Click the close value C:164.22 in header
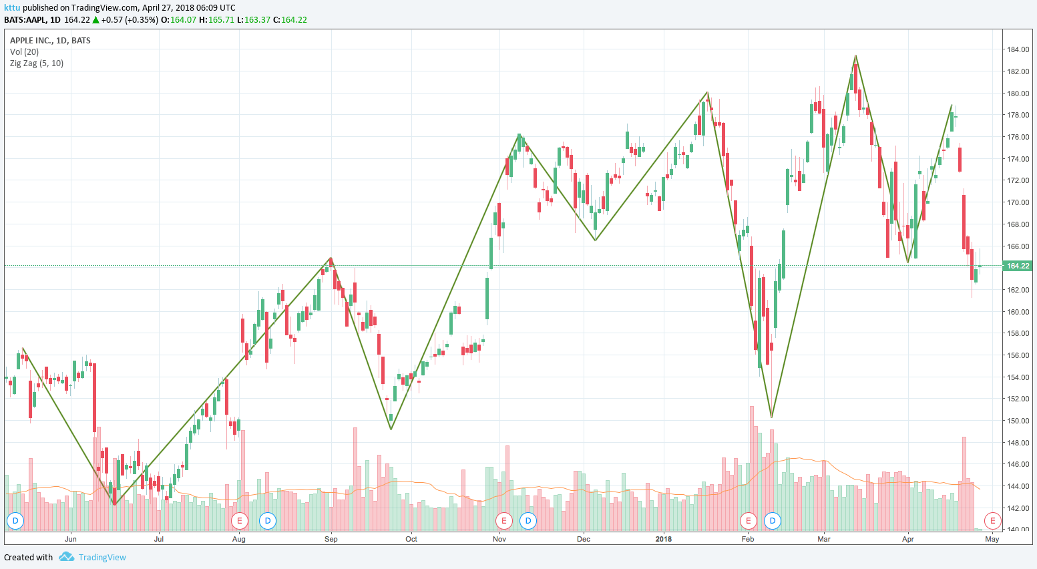 coord(290,20)
